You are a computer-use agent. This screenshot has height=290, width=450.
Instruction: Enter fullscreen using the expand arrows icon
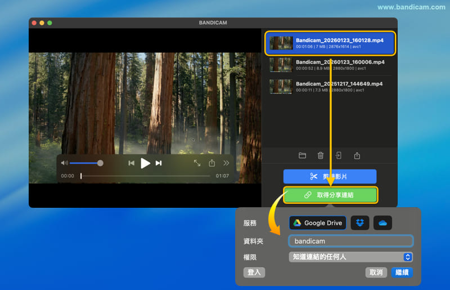click(197, 163)
